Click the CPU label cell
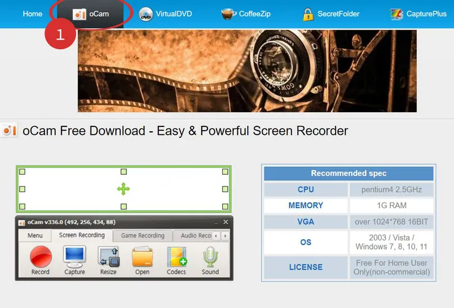The image size is (454, 308). pyautogui.click(x=306, y=190)
